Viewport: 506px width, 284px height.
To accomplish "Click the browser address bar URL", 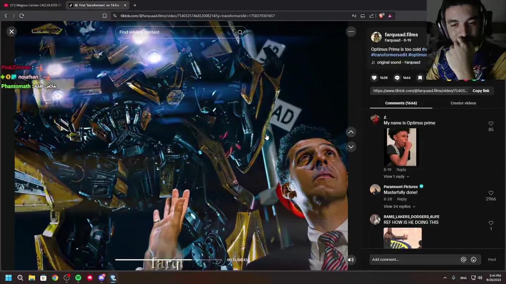I will coord(198,16).
